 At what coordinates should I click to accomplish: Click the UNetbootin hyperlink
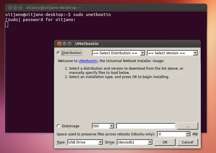(88, 61)
